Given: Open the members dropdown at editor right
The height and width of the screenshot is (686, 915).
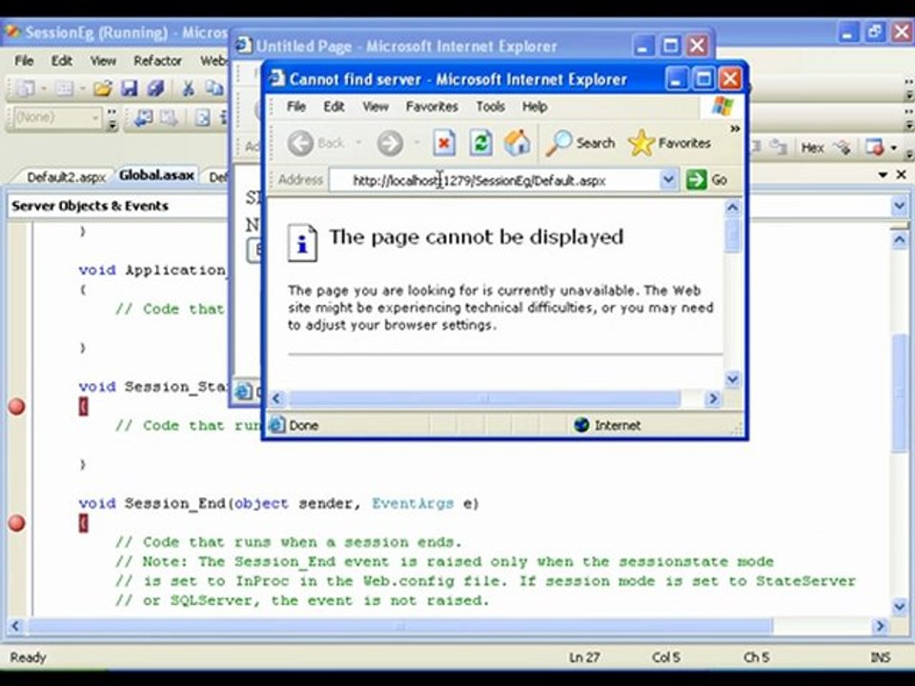Looking at the screenshot, I should [x=899, y=206].
